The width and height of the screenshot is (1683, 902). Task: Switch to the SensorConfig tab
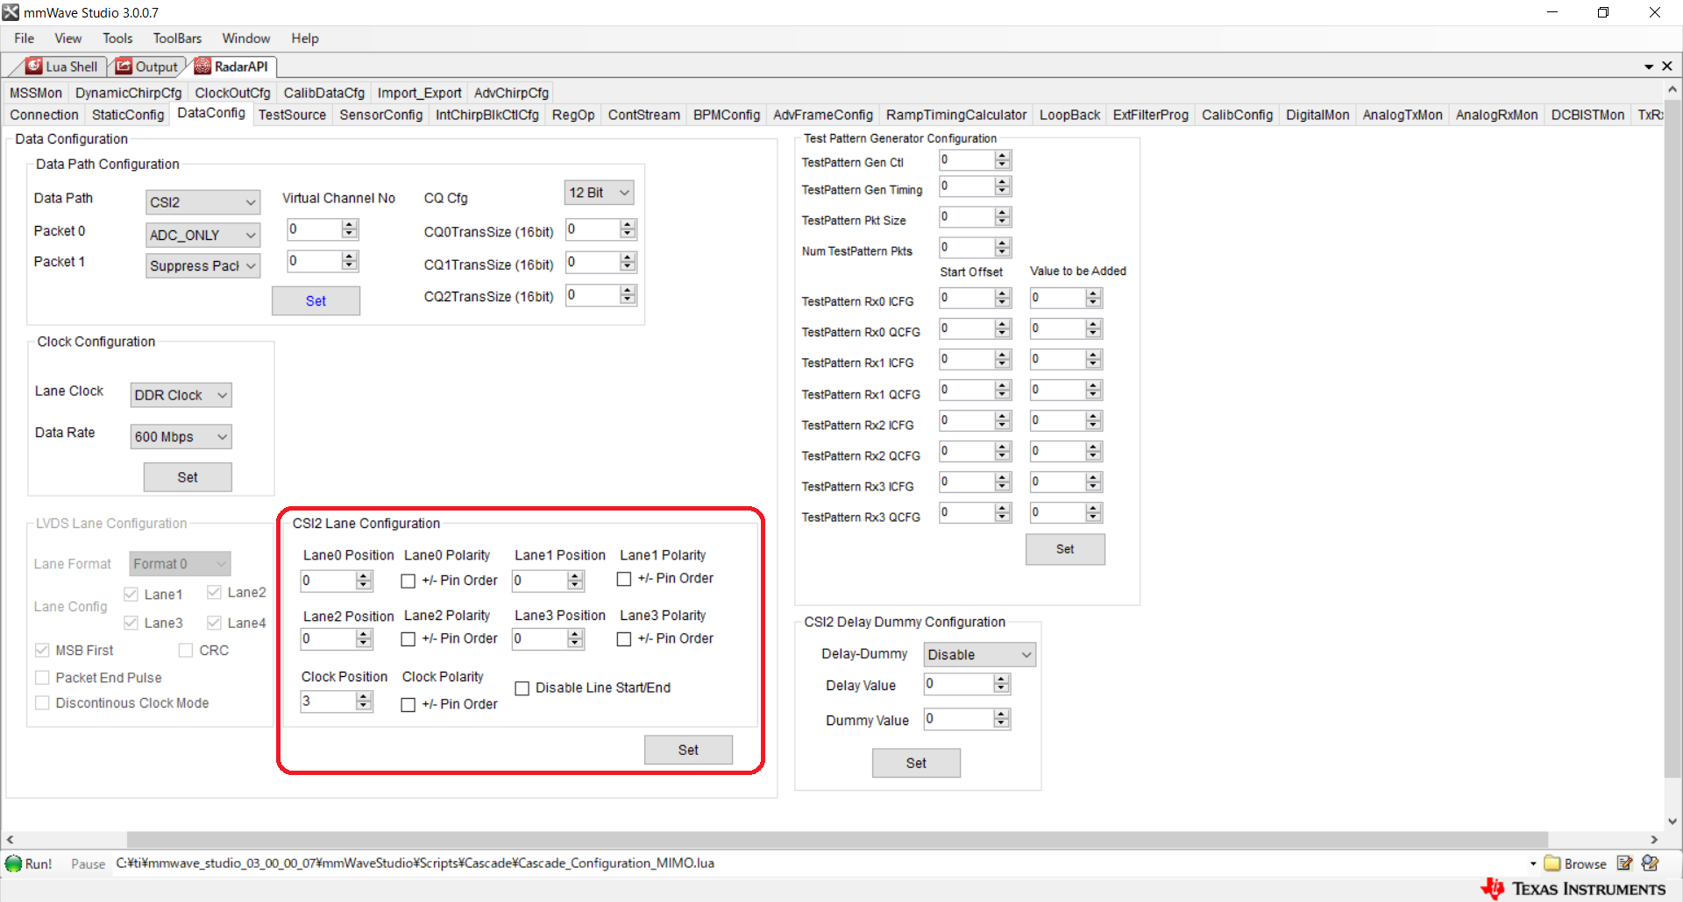(x=381, y=115)
